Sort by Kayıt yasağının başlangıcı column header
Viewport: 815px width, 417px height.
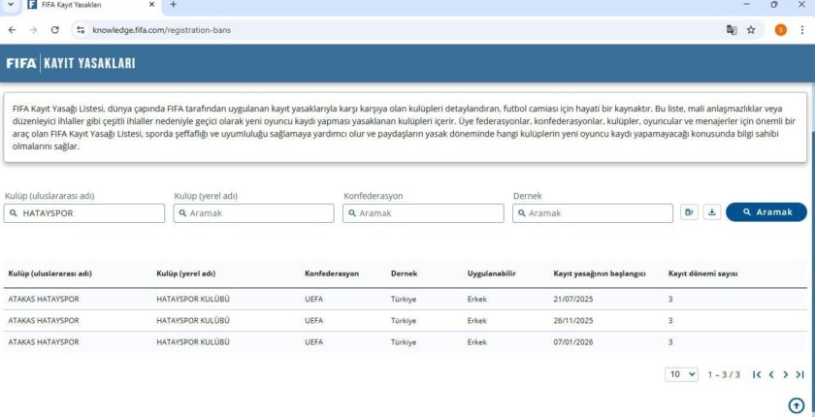[600, 273]
